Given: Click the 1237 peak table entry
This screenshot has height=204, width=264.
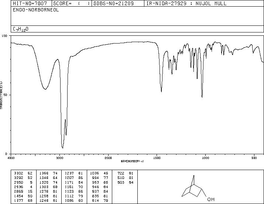Looking at the screenshot, I should [x=74, y=173].
